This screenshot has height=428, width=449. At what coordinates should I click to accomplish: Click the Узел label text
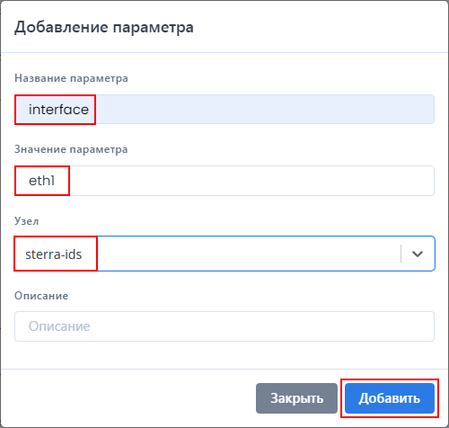coord(26,221)
